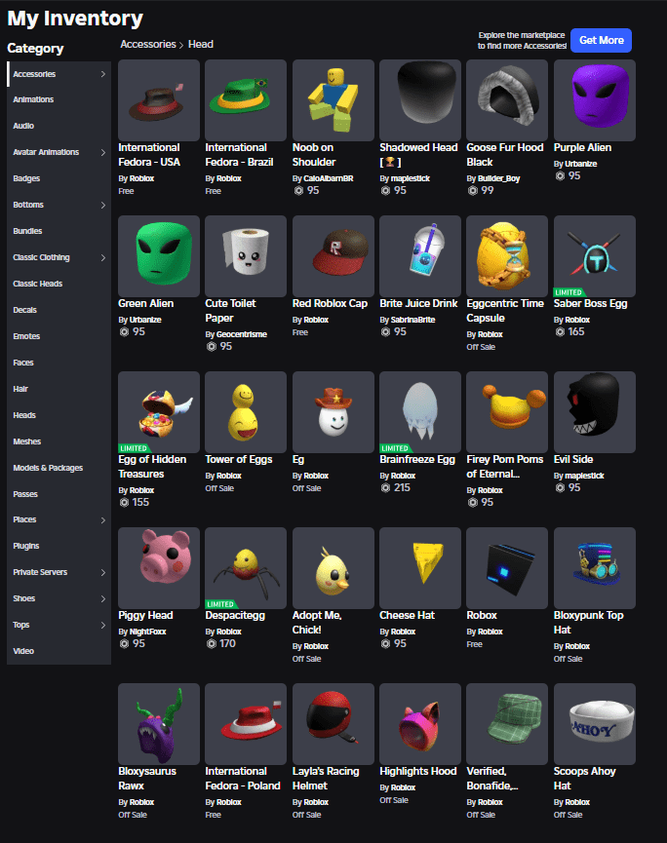
Task: Expand the Shoes category chevron
Action: coord(102,599)
